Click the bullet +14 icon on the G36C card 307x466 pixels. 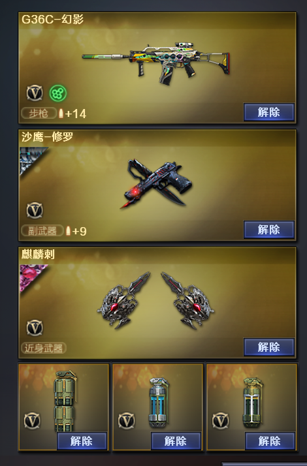72,114
